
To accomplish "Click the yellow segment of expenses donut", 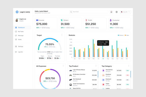I will [47, 70].
